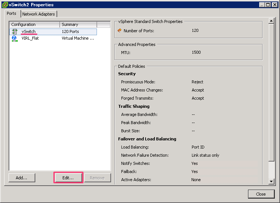The height and width of the screenshot is (203, 280).
Task: Click the Link status only value
Action: [x=205, y=155]
